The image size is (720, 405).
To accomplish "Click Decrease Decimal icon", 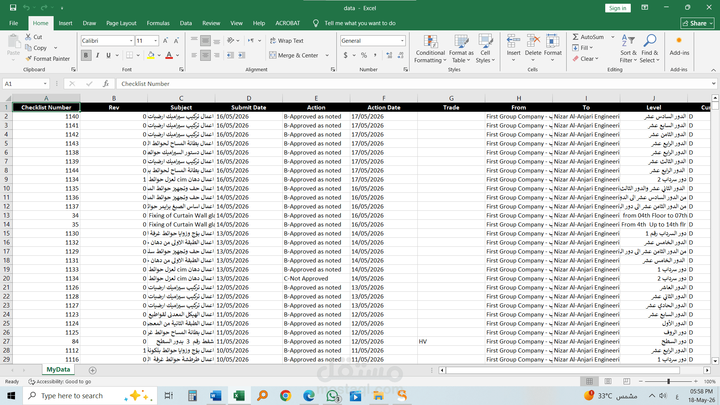I will [400, 55].
